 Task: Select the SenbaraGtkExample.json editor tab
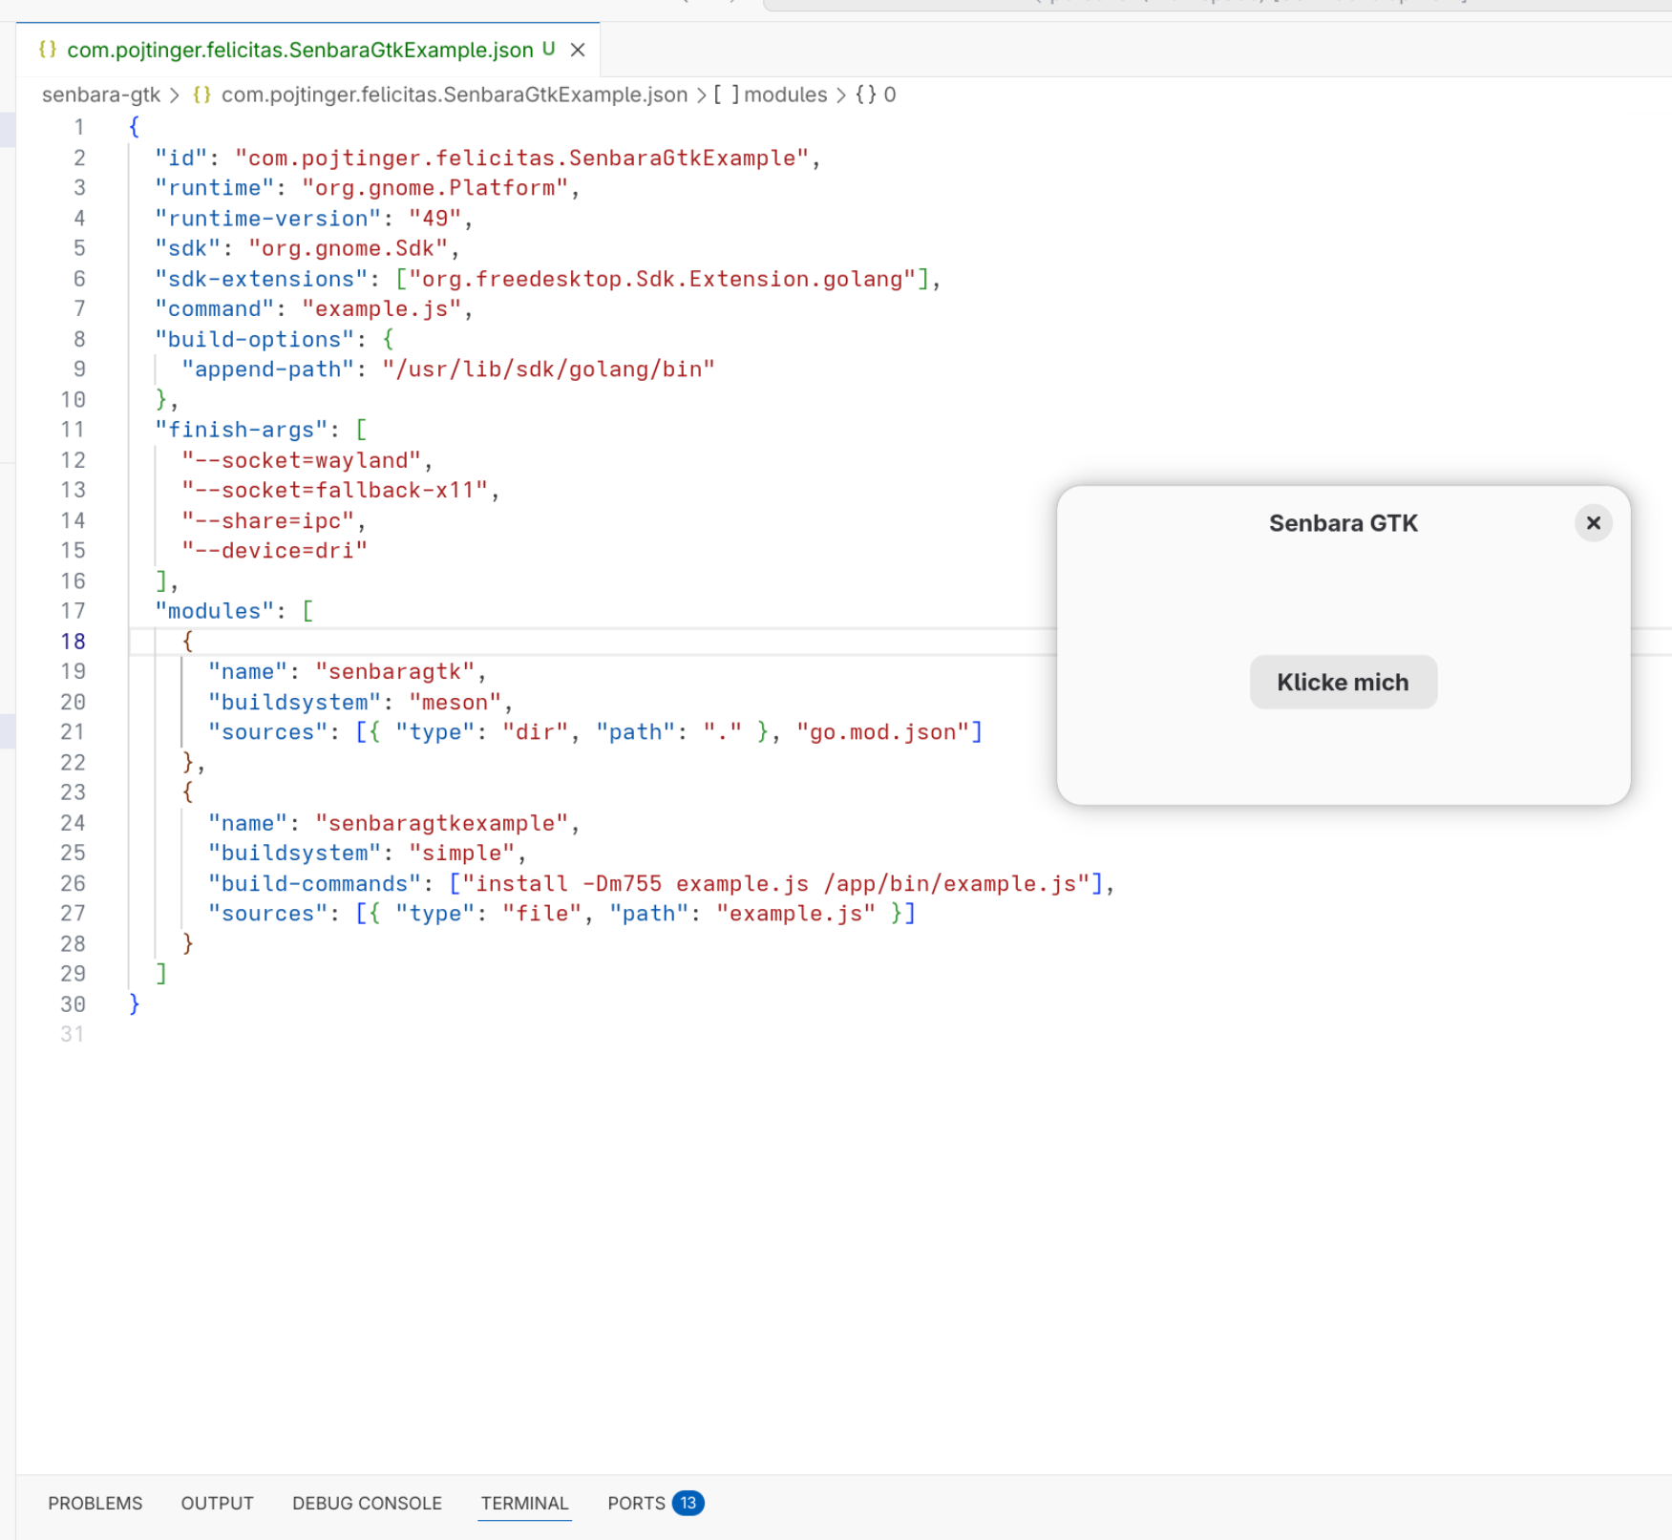point(299,50)
